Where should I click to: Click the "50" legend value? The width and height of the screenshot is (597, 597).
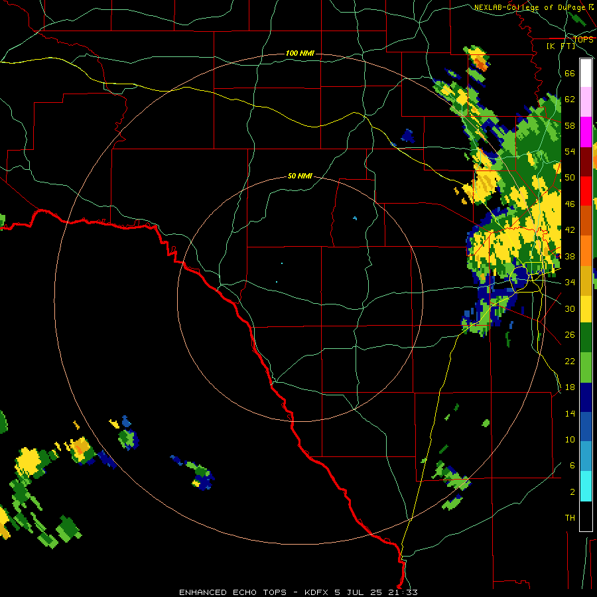click(x=570, y=177)
